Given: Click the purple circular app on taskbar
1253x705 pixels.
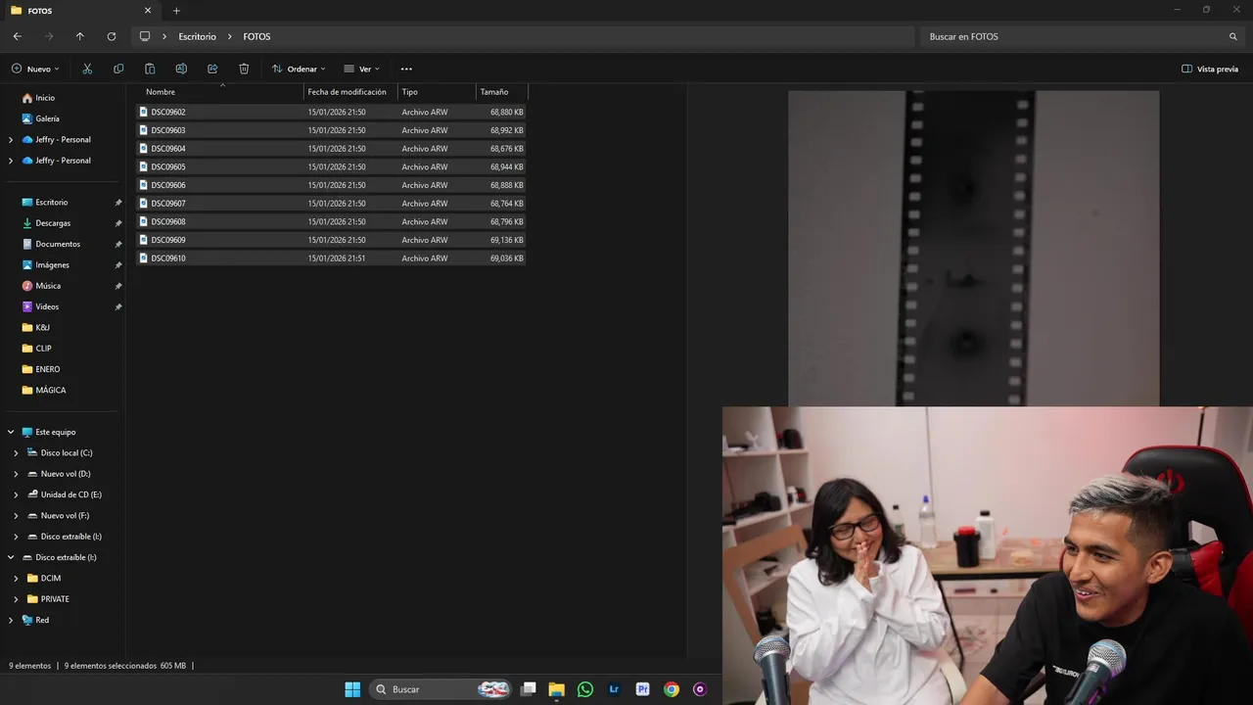Looking at the screenshot, I should point(700,689).
